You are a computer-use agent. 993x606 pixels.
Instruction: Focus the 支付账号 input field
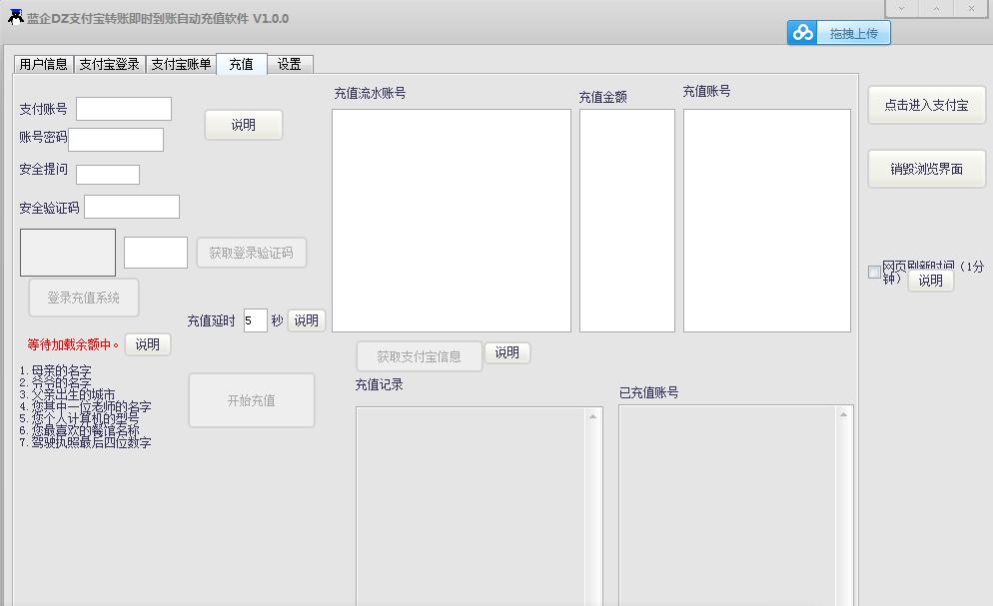pyautogui.click(x=124, y=109)
